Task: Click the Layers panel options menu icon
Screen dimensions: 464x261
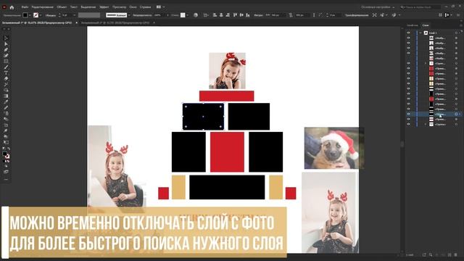Action: [x=460, y=25]
